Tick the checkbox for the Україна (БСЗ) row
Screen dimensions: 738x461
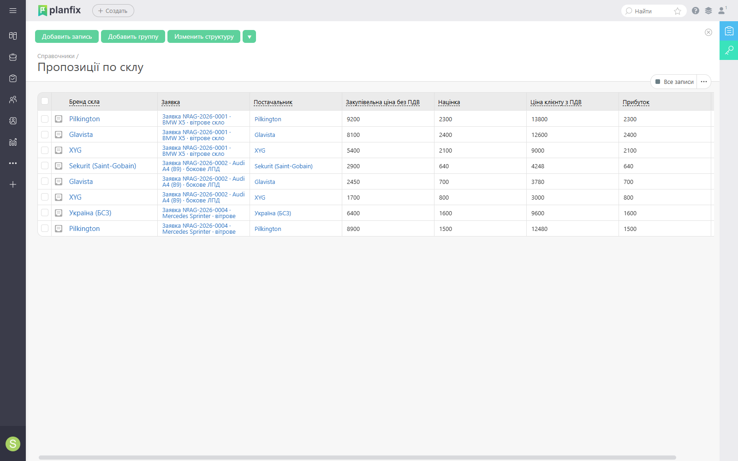point(45,213)
